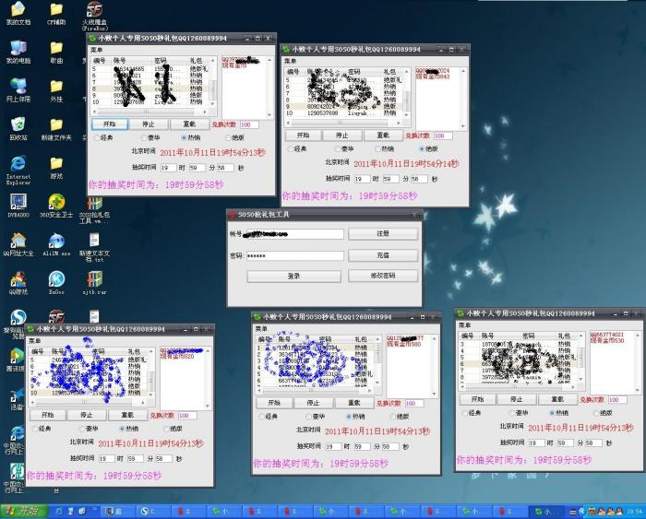Click 登录 in the SOSO抢礼包工具 login window
The image size is (646, 519).
pos(293,277)
